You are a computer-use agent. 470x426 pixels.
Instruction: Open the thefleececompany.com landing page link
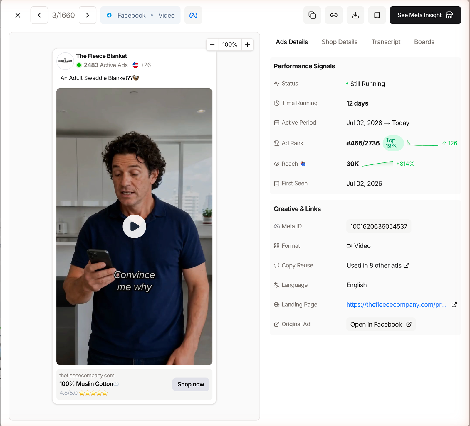click(396, 305)
